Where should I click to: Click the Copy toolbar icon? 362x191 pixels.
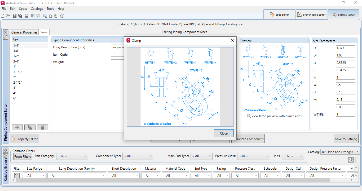click(x=50, y=16)
